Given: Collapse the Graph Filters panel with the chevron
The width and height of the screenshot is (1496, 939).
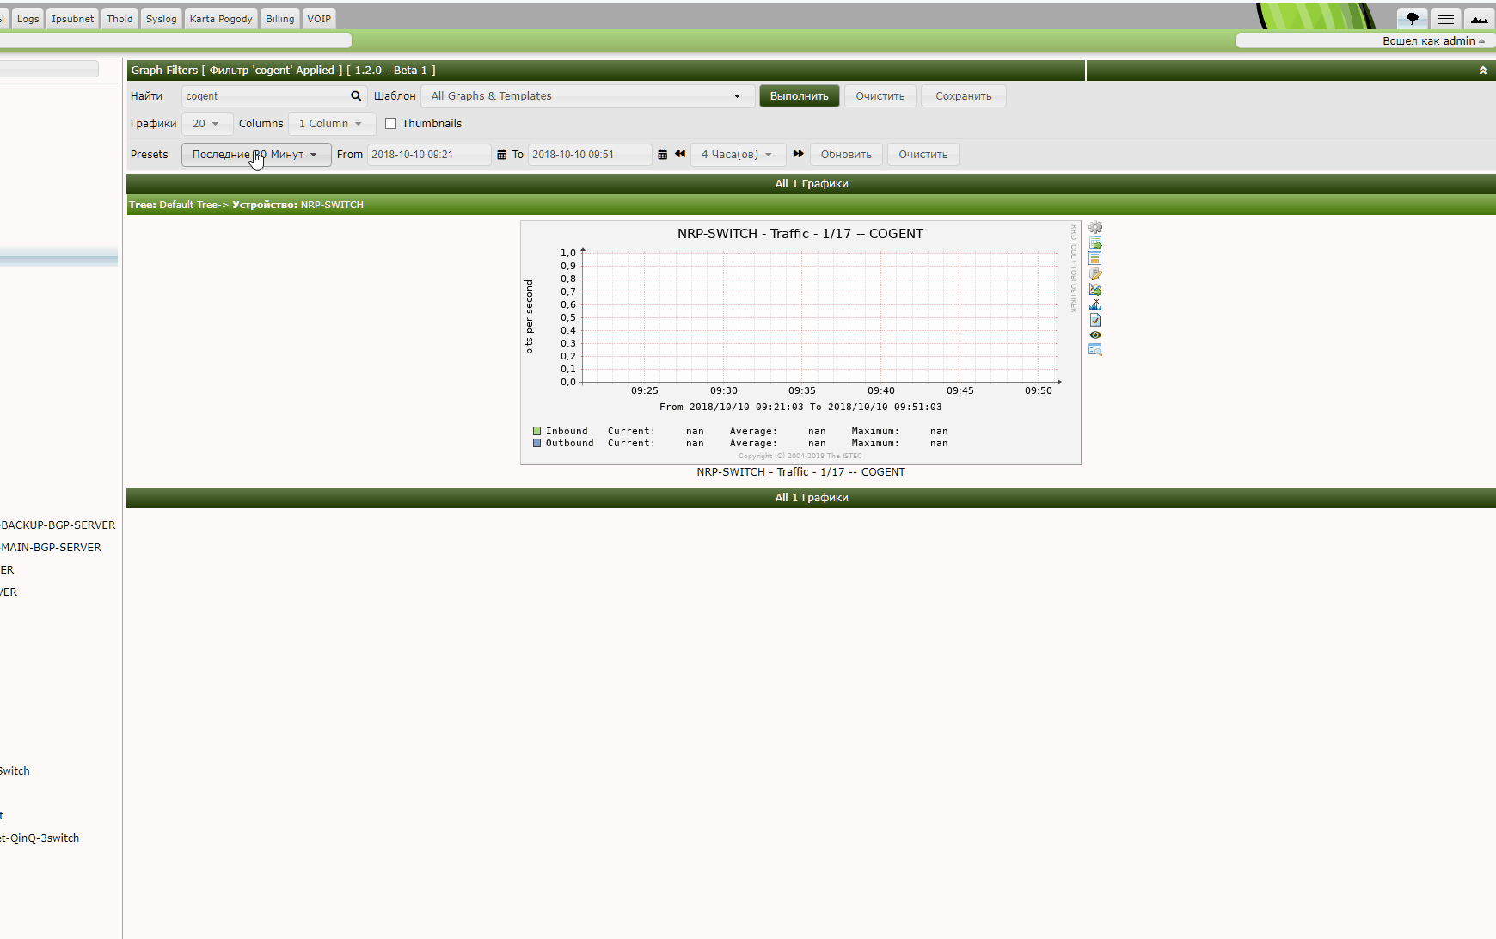Looking at the screenshot, I should pyautogui.click(x=1482, y=70).
